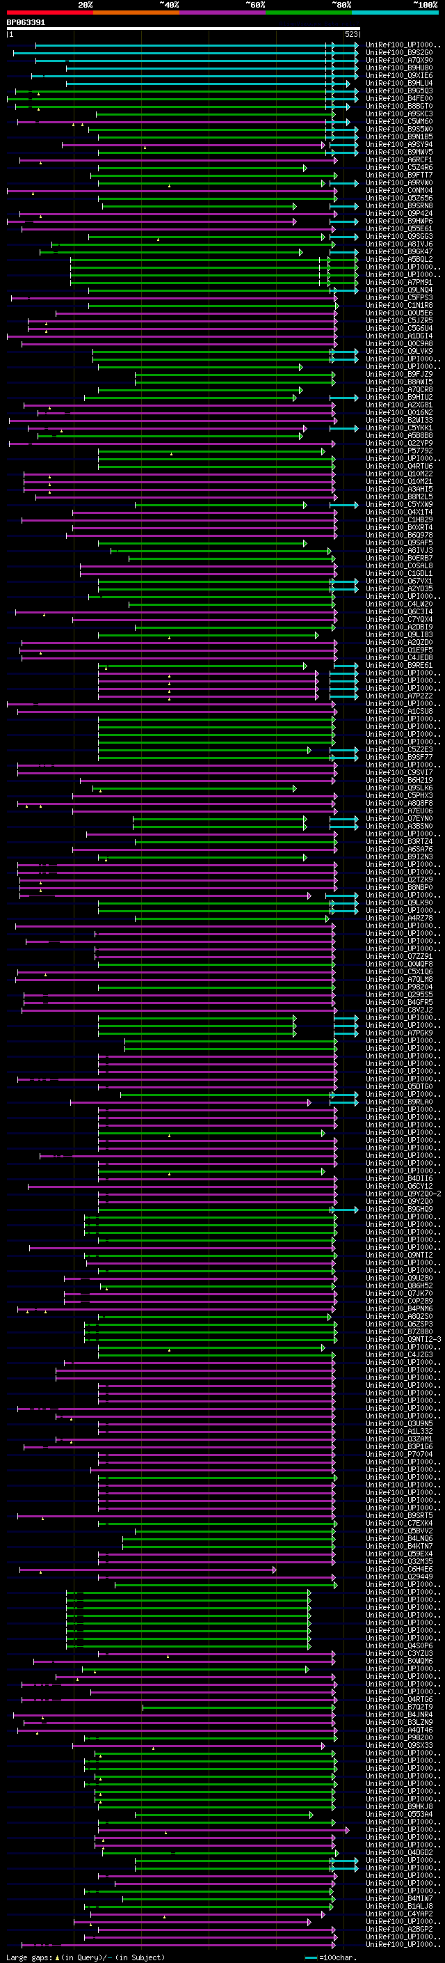Select the query sequence label BP063391
This screenshot has width=445, height=1963.
[x=26, y=23]
